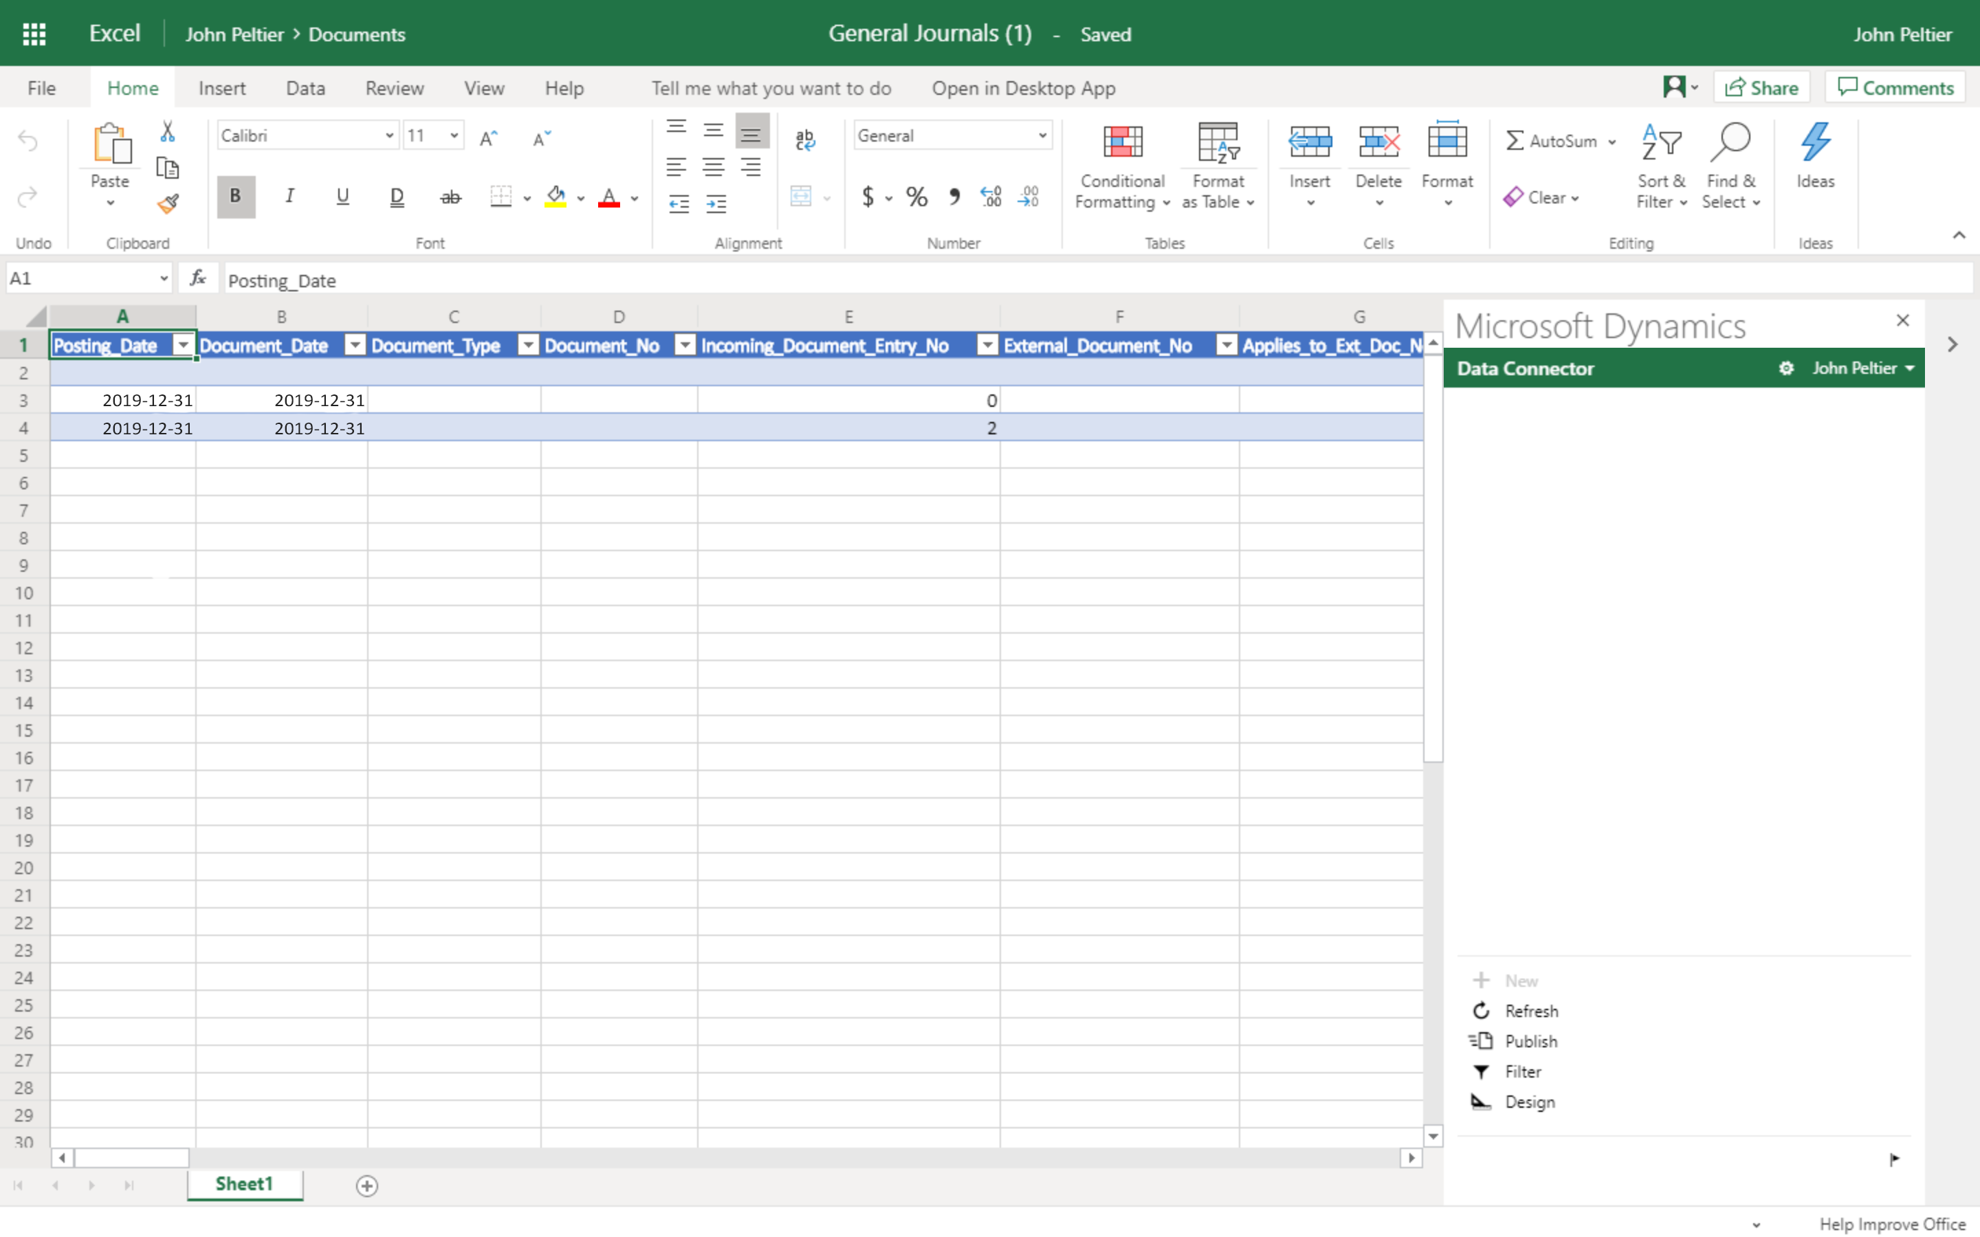
Task: Click the AutoSum icon
Action: click(x=1515, y=140)
